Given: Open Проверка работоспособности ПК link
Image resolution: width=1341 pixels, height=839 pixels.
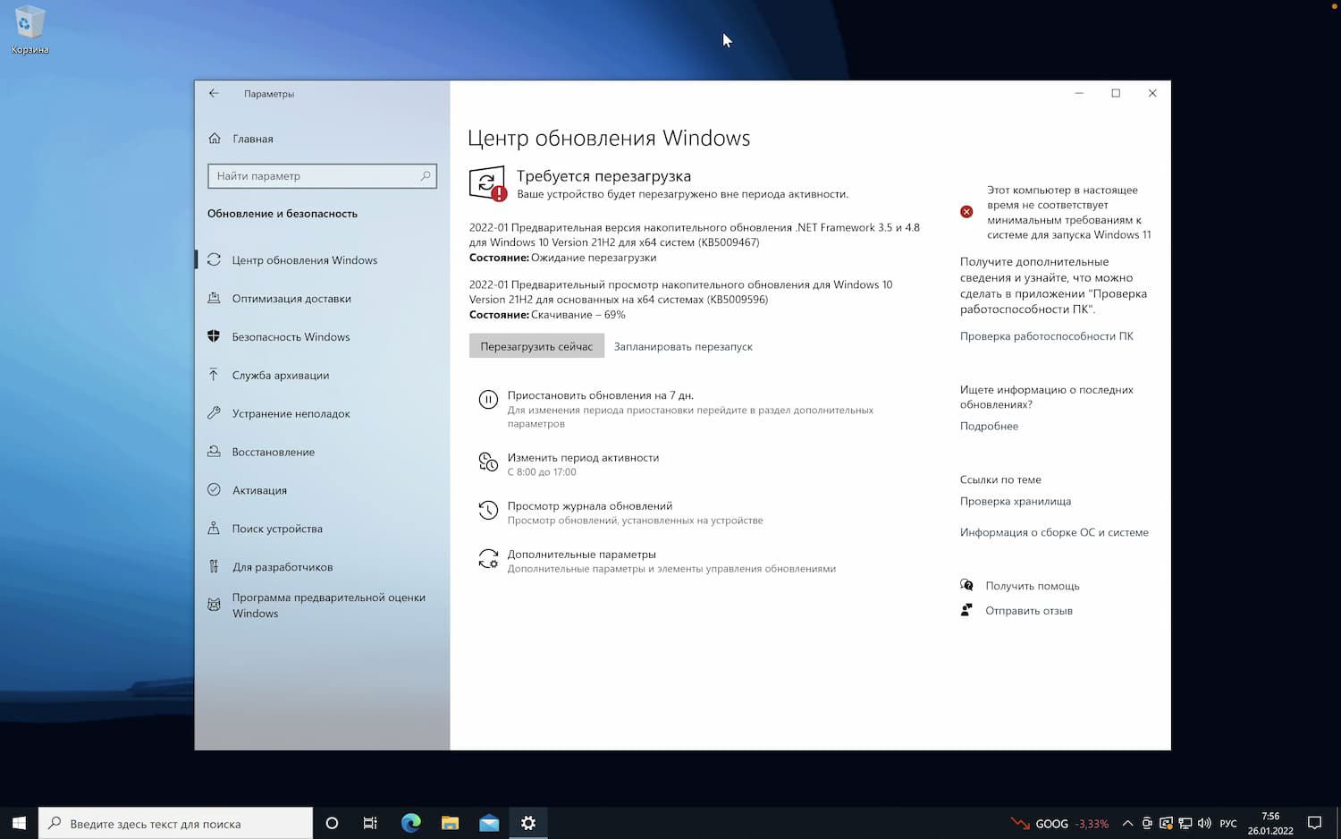Looking at the screenshot, I should point(1047,336).
